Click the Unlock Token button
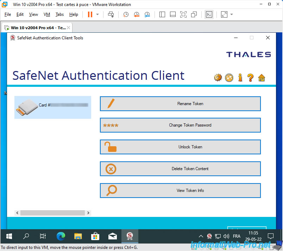 click(180, 147)
